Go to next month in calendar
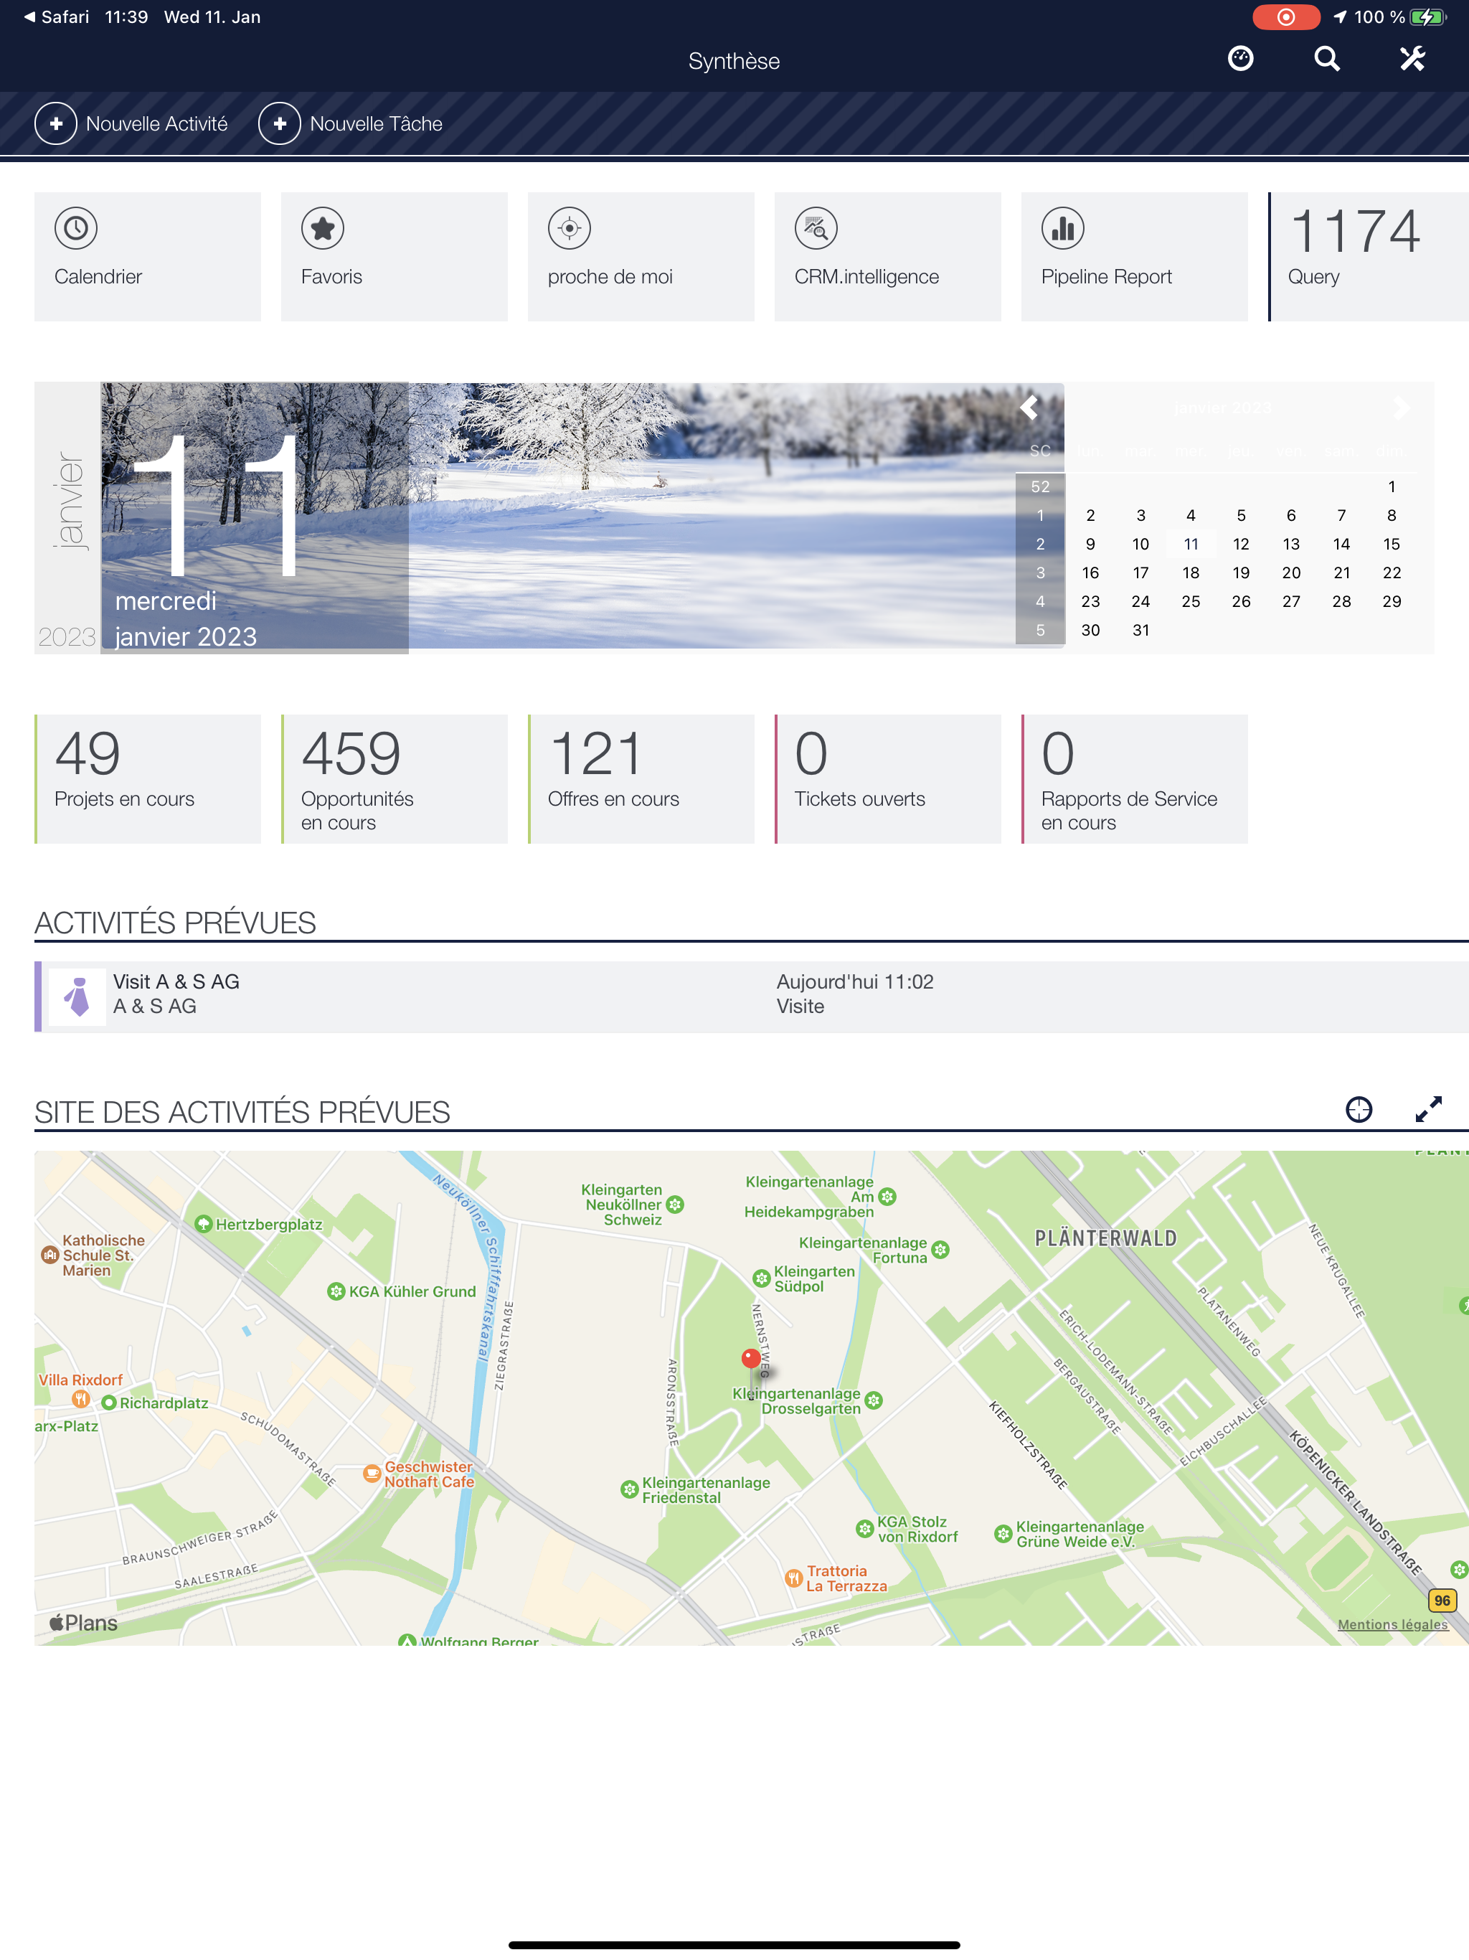1469x1960 pixels. [x=1400, y=407]
